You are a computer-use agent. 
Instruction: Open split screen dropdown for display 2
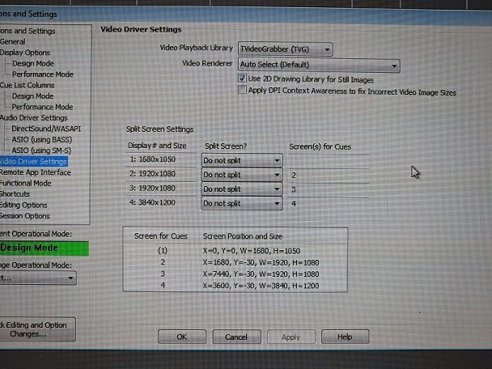click(x=241, y=175)
